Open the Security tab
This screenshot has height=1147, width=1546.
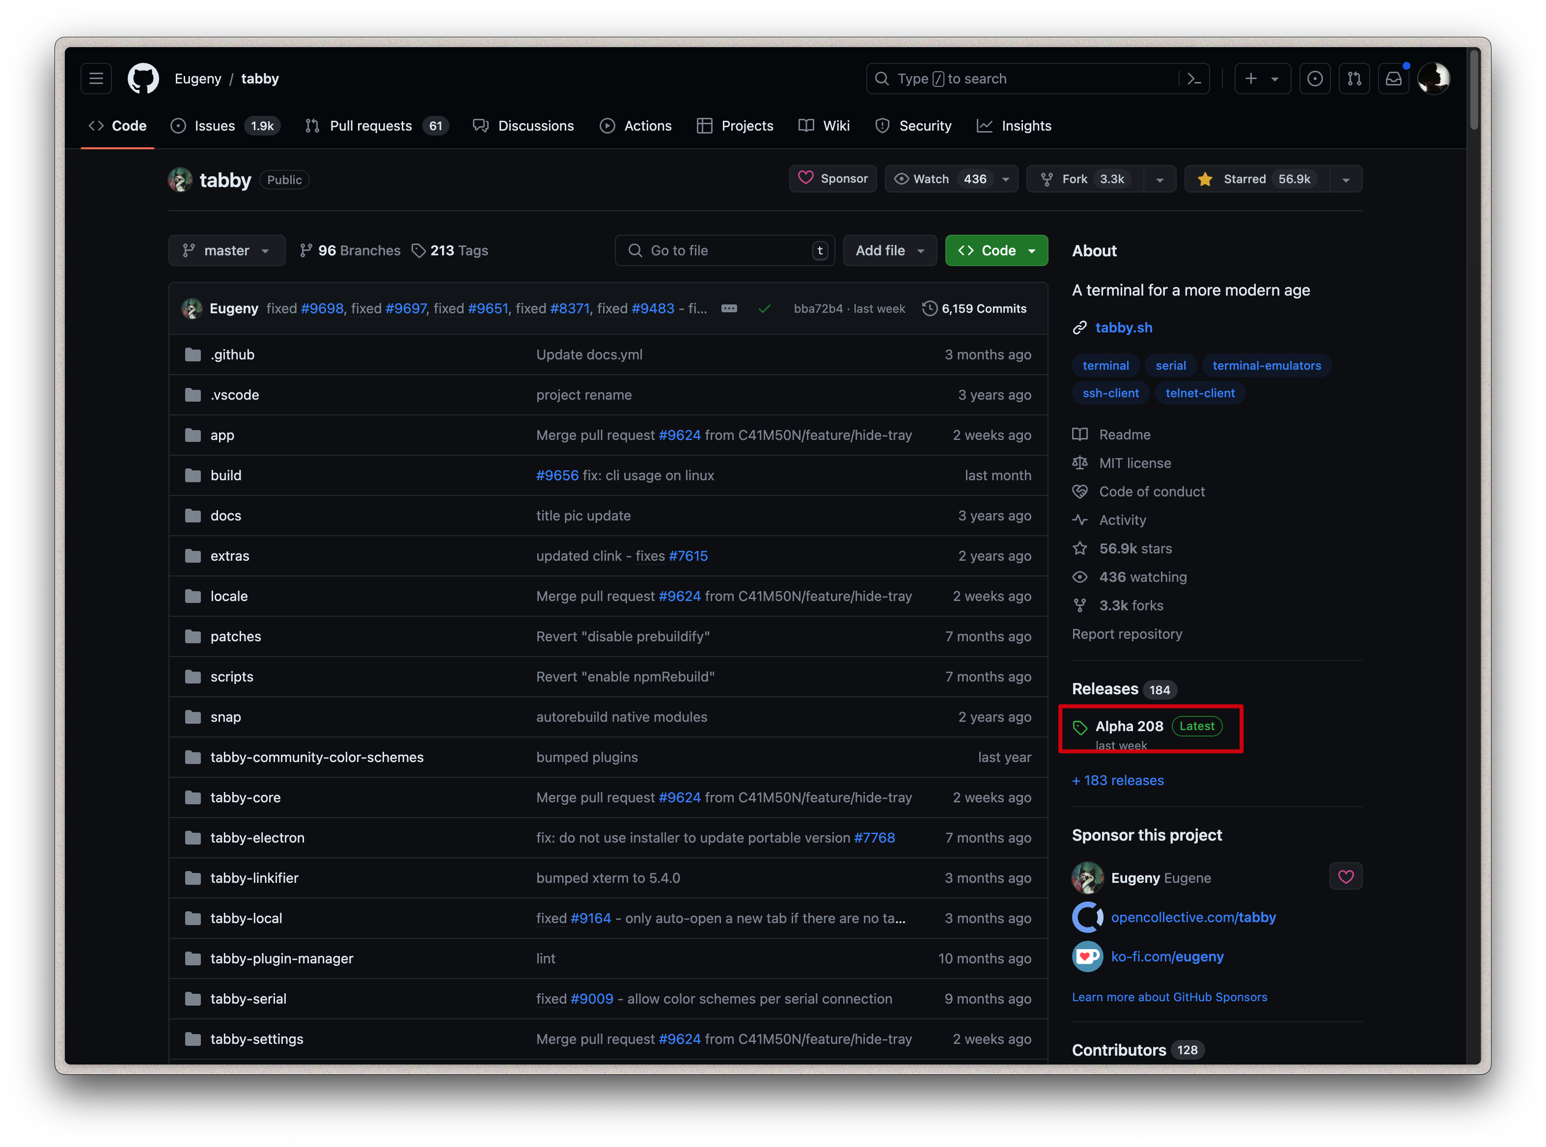click(x=912, y=126)
